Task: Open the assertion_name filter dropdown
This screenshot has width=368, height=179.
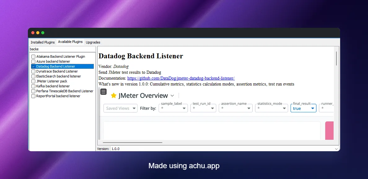Action: [236, 108]
